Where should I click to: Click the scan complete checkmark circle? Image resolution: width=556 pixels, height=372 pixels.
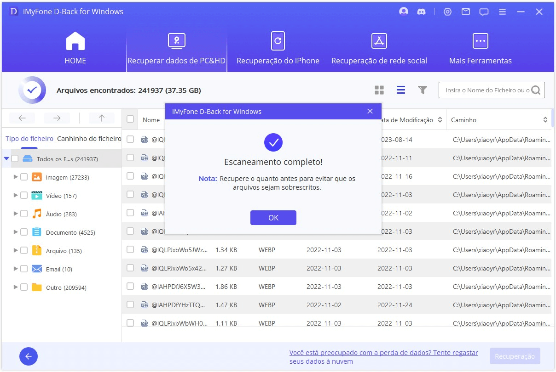coord(273,143)
